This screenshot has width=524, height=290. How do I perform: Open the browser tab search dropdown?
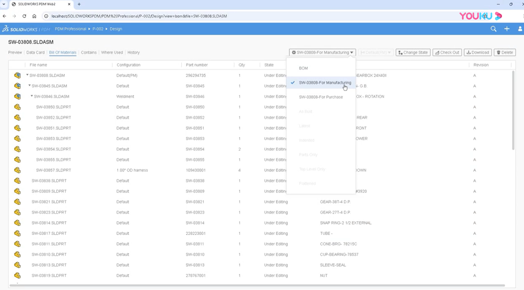4,4
